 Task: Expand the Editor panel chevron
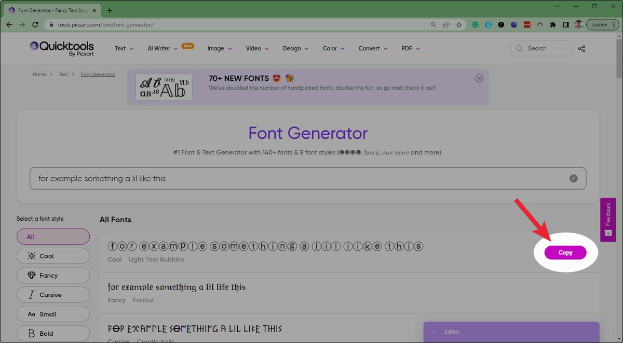click(434, 332)
